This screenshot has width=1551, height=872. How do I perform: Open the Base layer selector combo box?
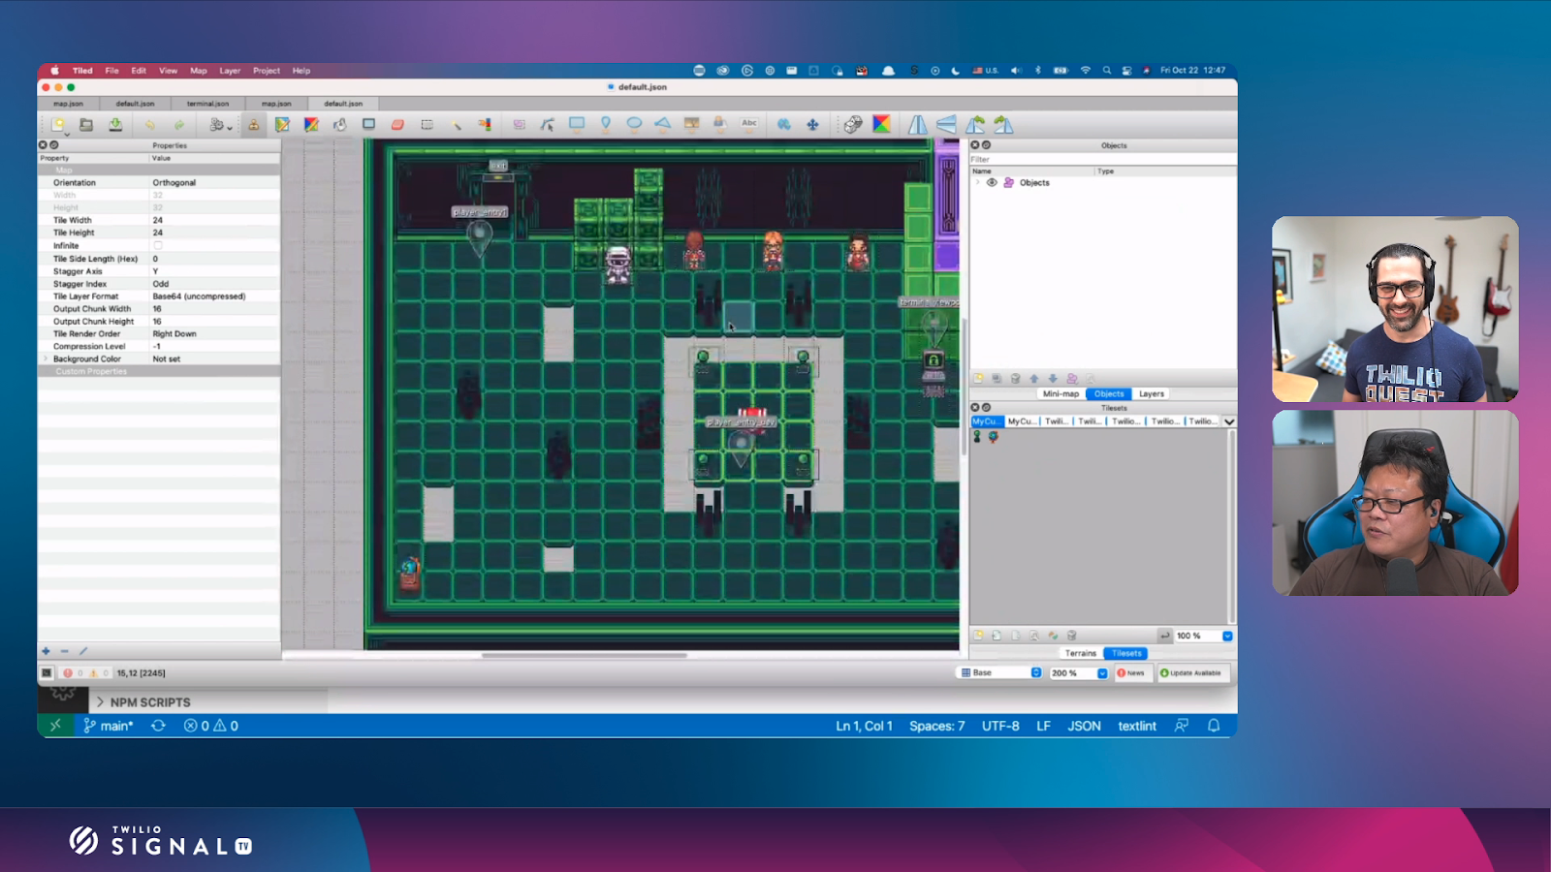point(1000,672)
